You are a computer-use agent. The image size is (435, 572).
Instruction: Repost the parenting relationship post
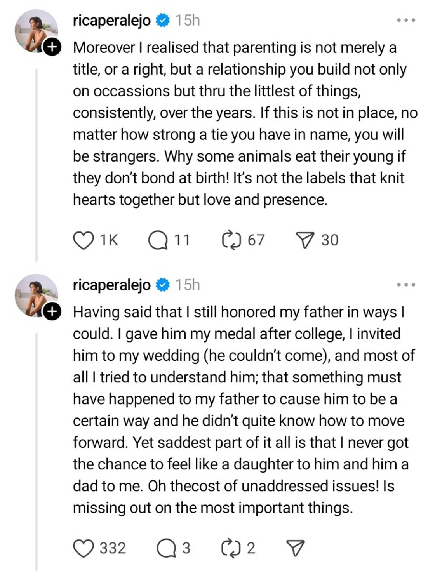[231, 240]
